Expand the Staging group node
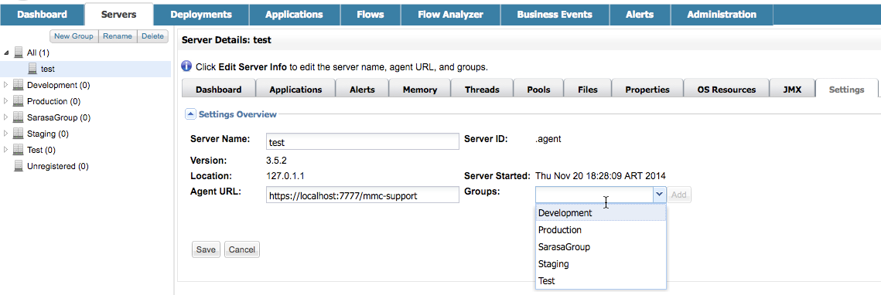 coord(6,134)
